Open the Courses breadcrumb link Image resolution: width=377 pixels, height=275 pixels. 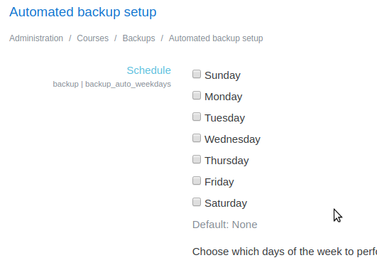point(92,38)
